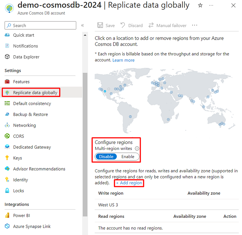Open the toolbar overflow ellipsis menu

tap(195, 25)
